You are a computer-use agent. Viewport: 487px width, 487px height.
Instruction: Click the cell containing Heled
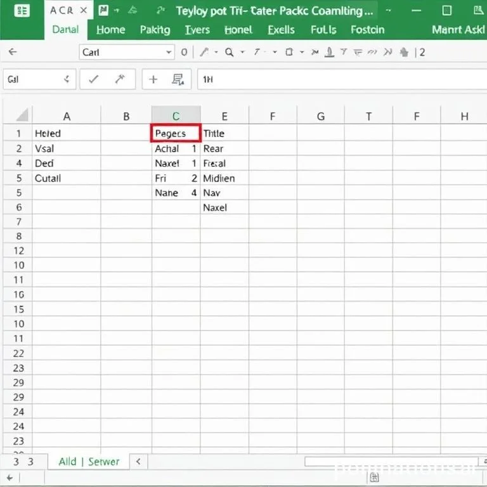click(x=67, y=133)
